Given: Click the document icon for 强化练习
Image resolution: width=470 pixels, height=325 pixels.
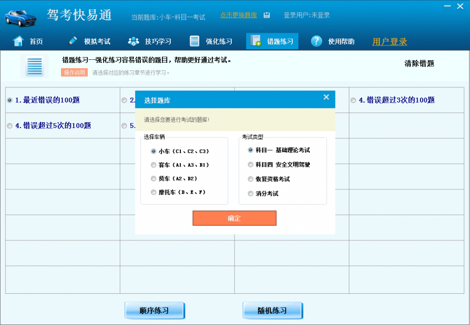Looking at the screenshot, I should 195,41.
